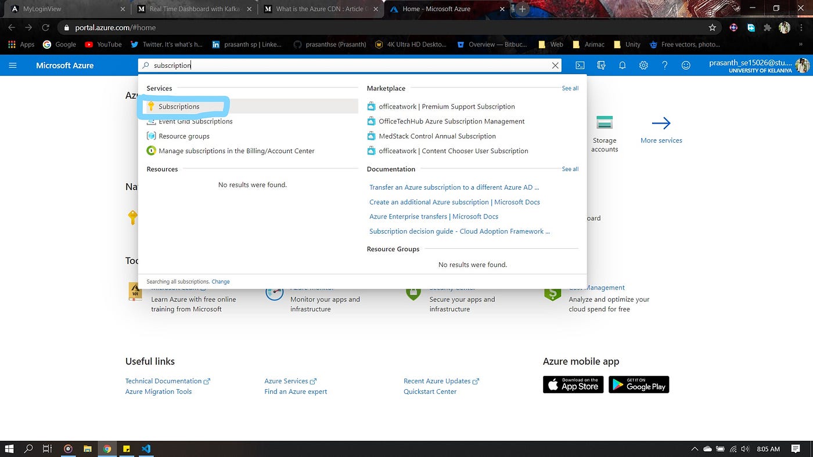
Task: Open the Azure portal hamburger menu
Action: click(13, 66)
